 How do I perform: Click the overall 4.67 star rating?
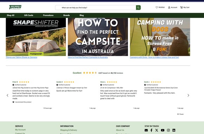(90, 73)
